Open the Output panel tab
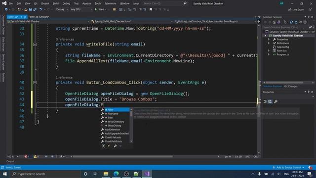This screenshot has width=316, height=178. [x=10, y=162]
